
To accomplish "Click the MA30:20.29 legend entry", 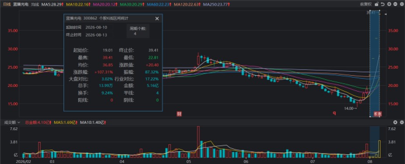I will point(133,4).
